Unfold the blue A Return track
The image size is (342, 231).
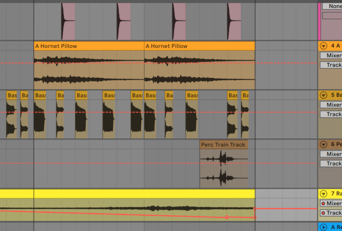(x=323, y=227)
